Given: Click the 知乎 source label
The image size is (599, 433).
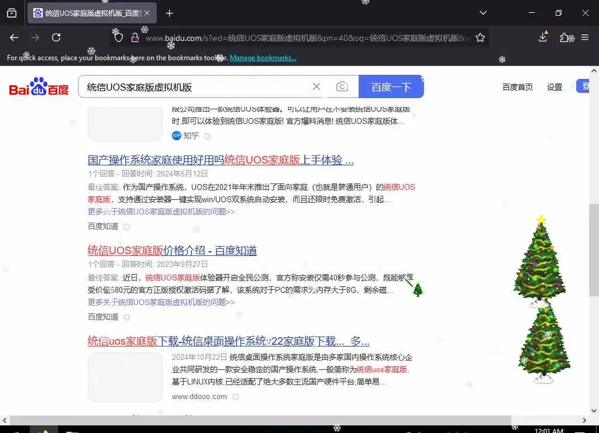Looking at the screenshot, I should [x=191, y=136].
